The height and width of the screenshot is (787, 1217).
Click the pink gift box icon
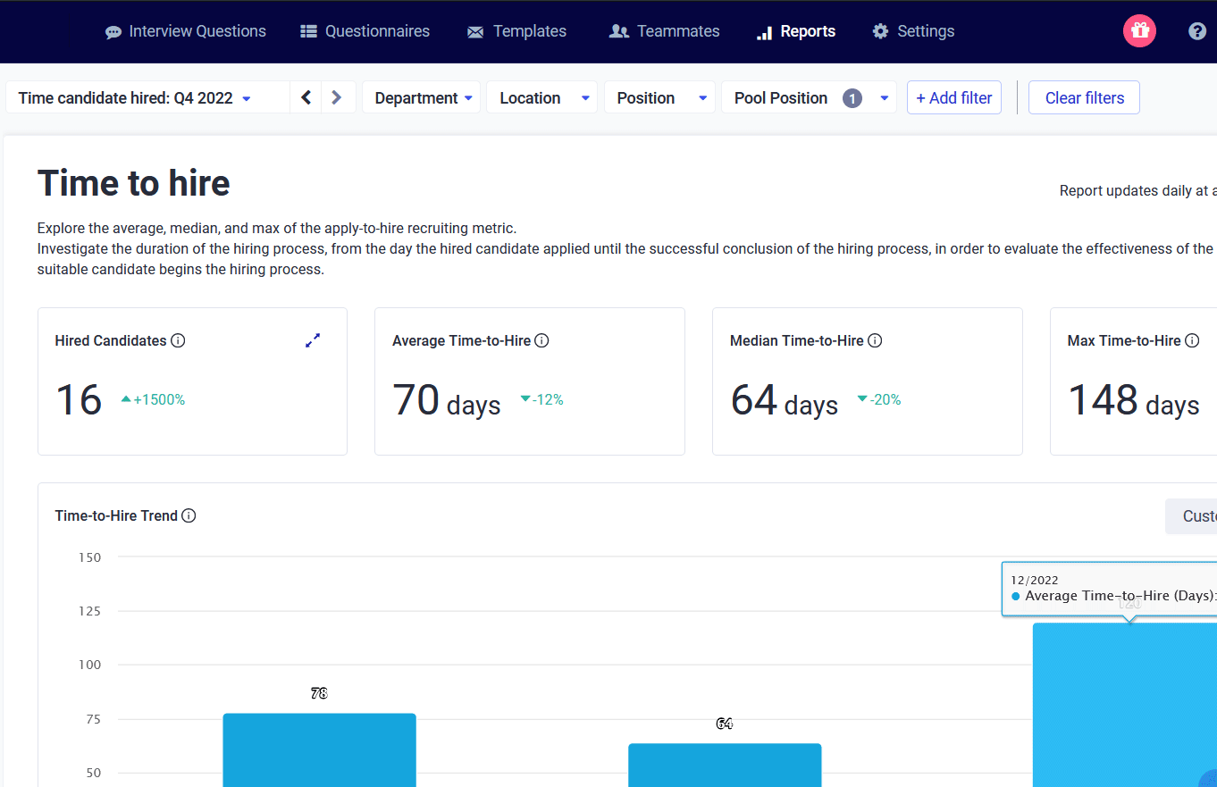tap(1139, 31)
